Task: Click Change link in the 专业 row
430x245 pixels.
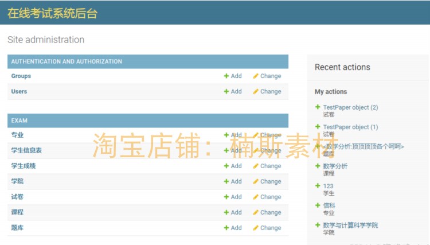Action: coord(267,135)
